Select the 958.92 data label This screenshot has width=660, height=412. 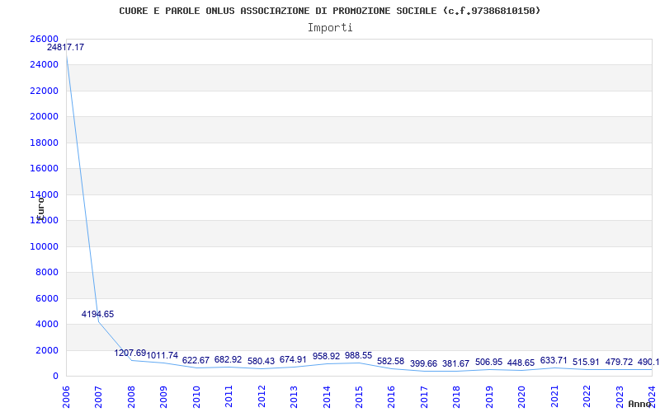(x=326, y=356)
